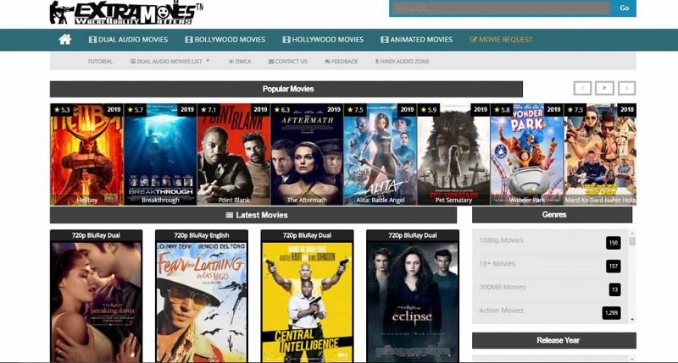This screenshot has width=678, height=363.
Task: Expand the Dual Audio Movies List dropdown
Action: click(169, 62)
